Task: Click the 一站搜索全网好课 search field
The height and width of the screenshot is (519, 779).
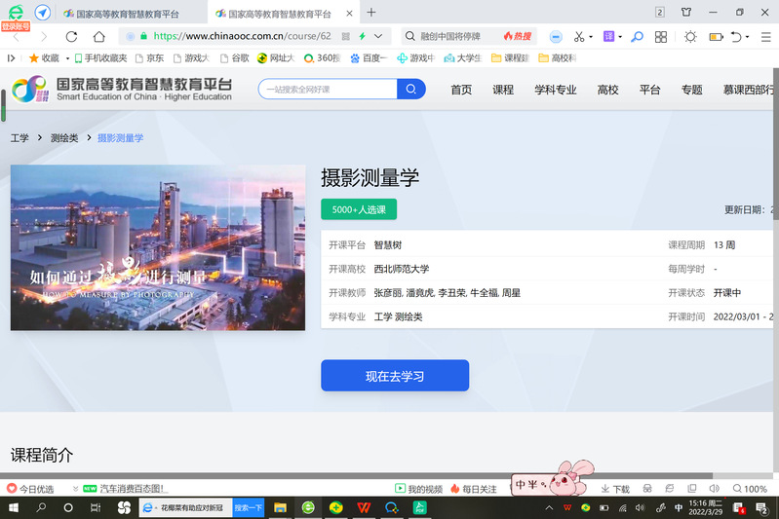Action: point(328,90)
